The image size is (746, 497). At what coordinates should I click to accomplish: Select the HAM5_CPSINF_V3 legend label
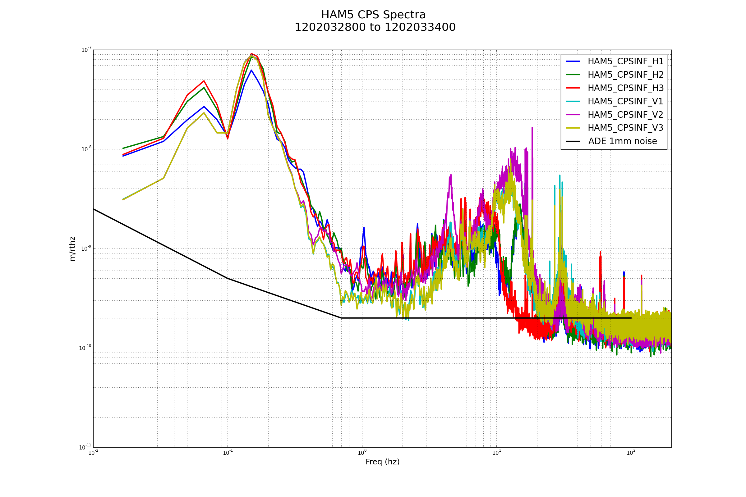point(625,128)
